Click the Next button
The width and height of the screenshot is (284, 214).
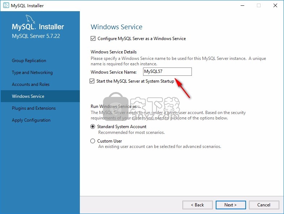(231, 205)
